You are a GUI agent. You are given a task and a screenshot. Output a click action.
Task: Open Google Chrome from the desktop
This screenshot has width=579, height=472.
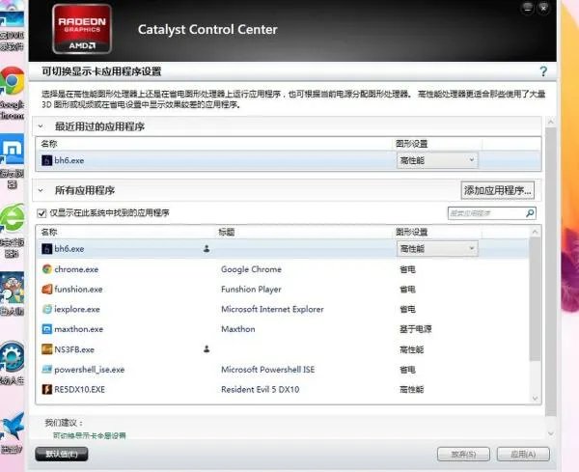(12, 83)
